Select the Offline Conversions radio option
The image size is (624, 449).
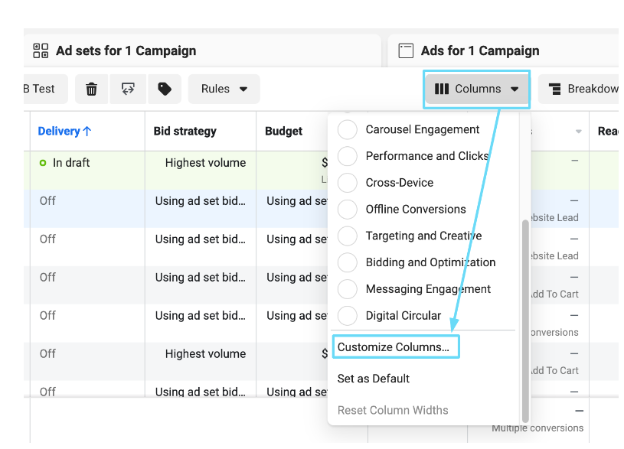tap(348, 210)
